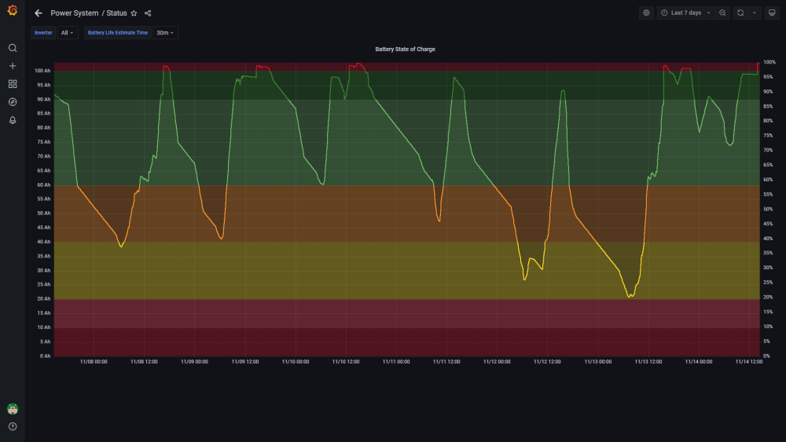Screen dimensions: 786x442
Task: Click the 0 Ah axis label
Action: pyautogui.click(x=45, y=356)
